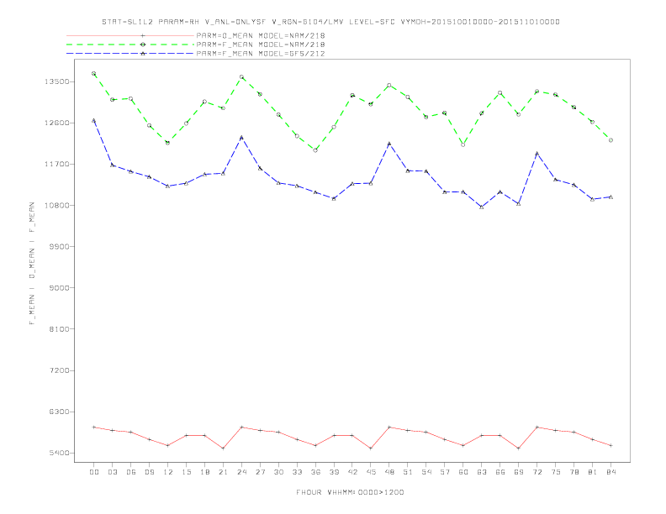The image size is (666, 514).
Task: Click x-axis tick label 00
Action: coord(94,472)
